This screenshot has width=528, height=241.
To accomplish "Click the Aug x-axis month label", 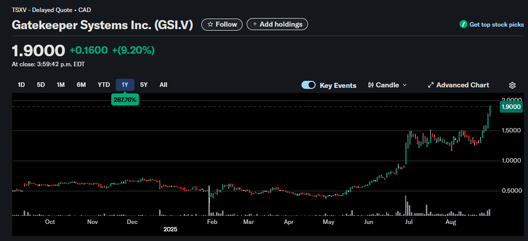I will pyautogui.click(x=450, y=222).
